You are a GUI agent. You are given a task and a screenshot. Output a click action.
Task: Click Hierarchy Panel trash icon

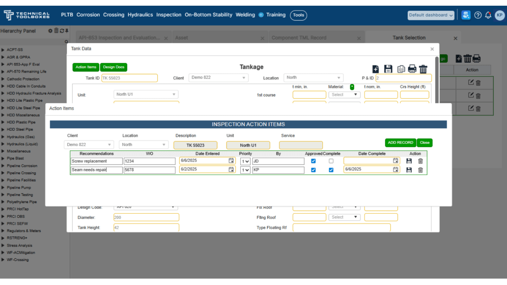pyautogui.click(x=56, y=30)
